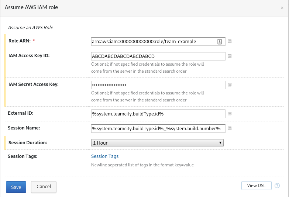Click the View DSL button
Viewport: 289px width, 197px height.
point(256,186)
